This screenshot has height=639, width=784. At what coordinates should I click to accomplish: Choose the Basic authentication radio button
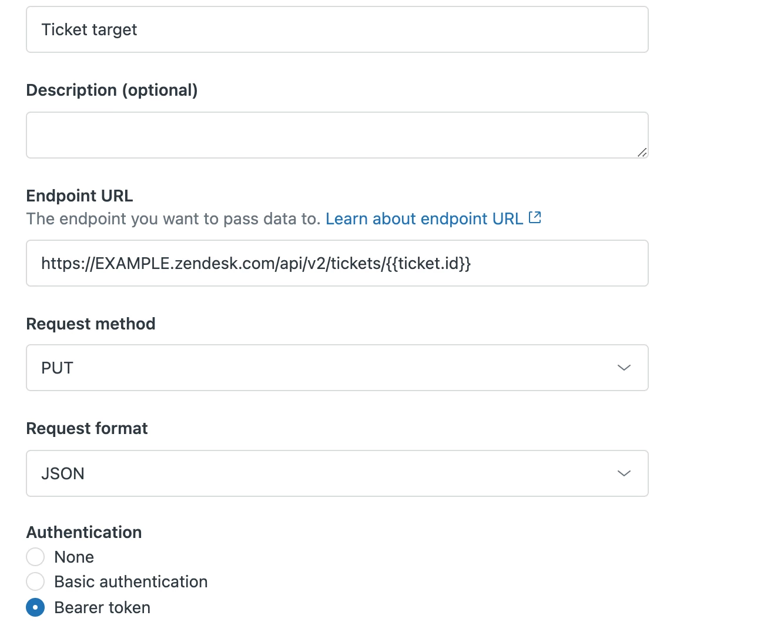point(35,581)
